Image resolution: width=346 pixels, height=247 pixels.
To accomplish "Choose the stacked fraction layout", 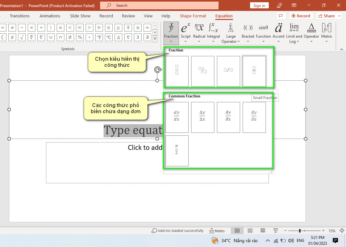I will click(x=177, y=71).
